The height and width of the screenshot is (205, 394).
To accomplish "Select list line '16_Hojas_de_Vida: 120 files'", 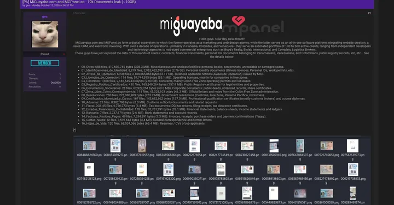I will [x=143, y=124].
